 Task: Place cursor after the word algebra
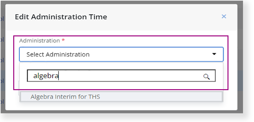pos(58,76)
